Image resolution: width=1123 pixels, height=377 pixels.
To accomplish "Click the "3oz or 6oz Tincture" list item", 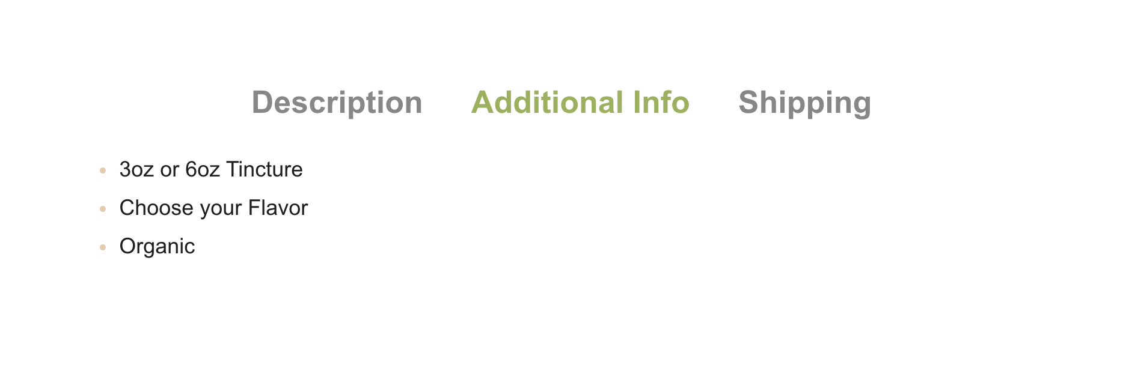I will click(x=211, y=170).
